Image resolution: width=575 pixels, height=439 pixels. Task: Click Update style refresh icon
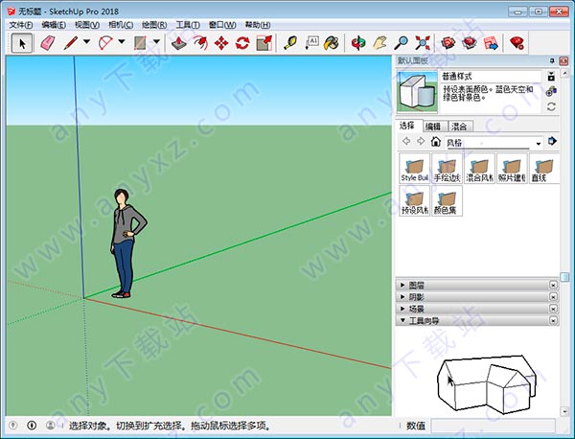pyautogui.click(x=551, y=106)
